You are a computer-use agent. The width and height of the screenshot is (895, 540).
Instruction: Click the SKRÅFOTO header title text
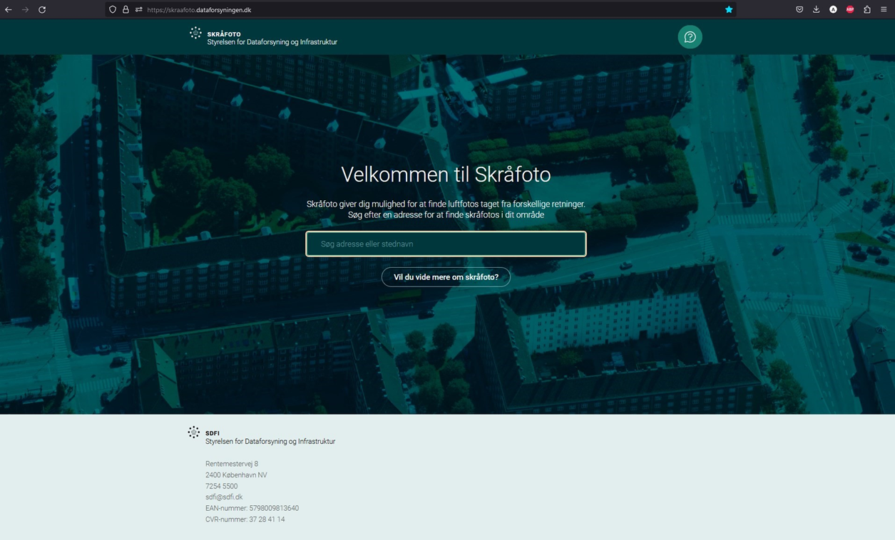[x=224, y=34]
